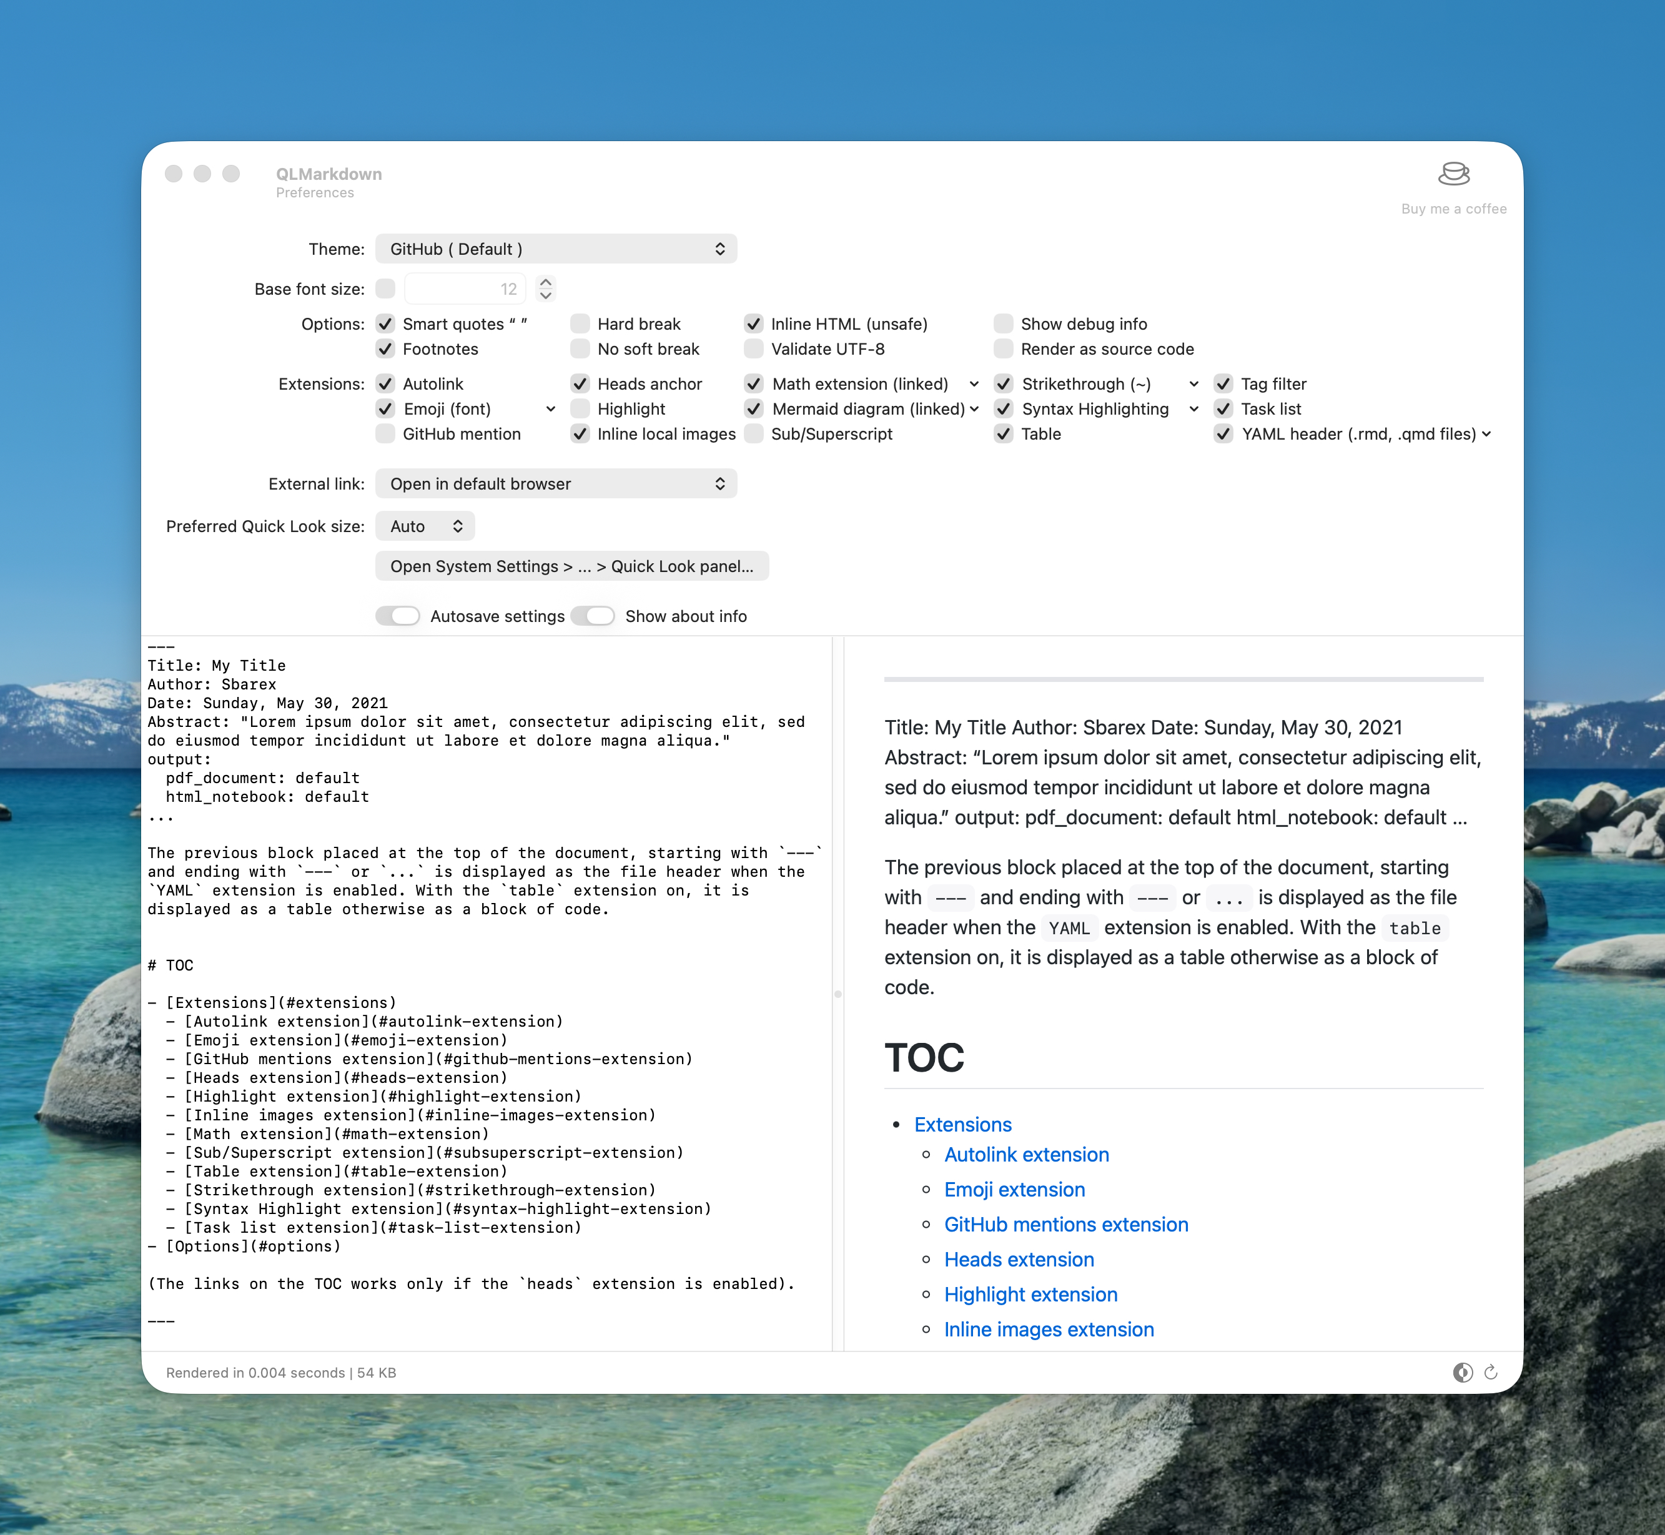This screenshot has width=1665, height=1535.
Task: Click Open System Settings Quick Look panel button
Action: pos(571,566)
